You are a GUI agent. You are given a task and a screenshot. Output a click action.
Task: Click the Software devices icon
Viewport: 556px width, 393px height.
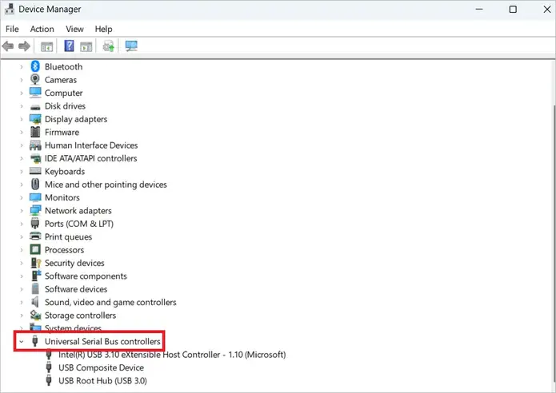tap(35, 288)
